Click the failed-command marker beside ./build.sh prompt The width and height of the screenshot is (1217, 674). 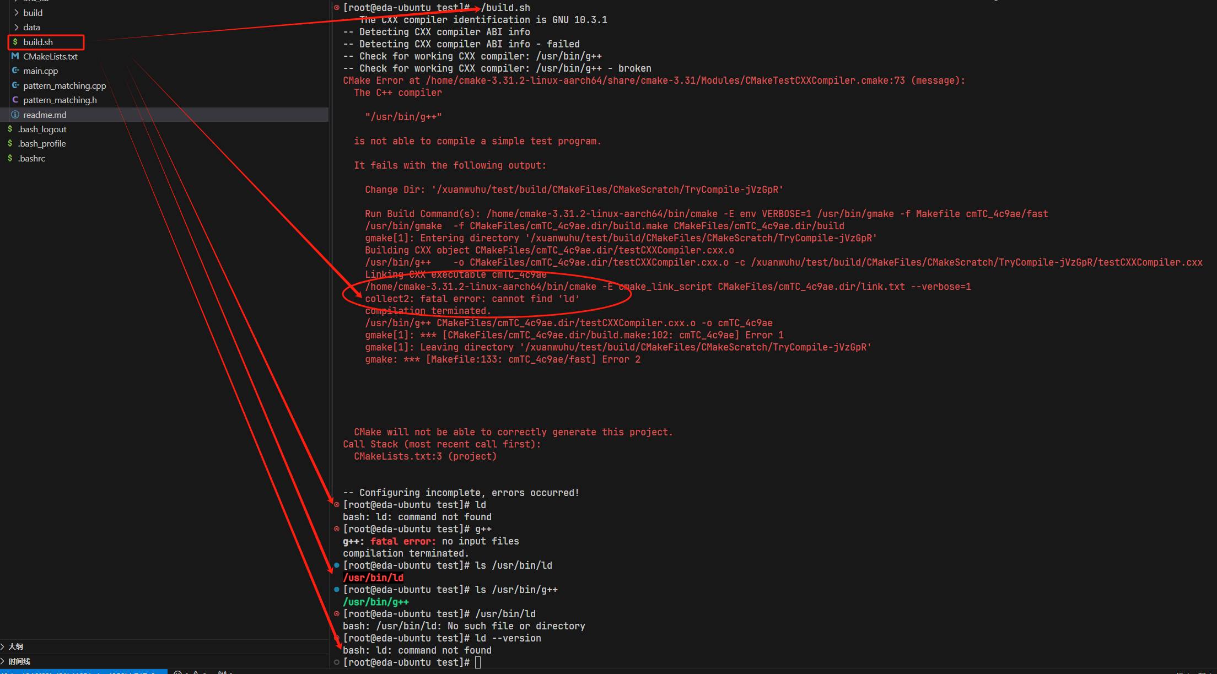pyautogui.click(x=337, y=8)
